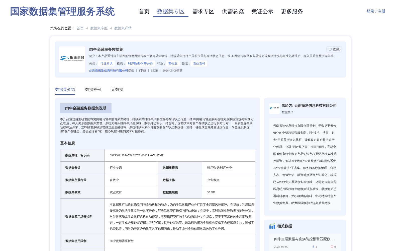Viewport: 401px width, 251px height.
Task: Click the 数据集应用场景说明 label cell
Action: [x=82, y=217]
